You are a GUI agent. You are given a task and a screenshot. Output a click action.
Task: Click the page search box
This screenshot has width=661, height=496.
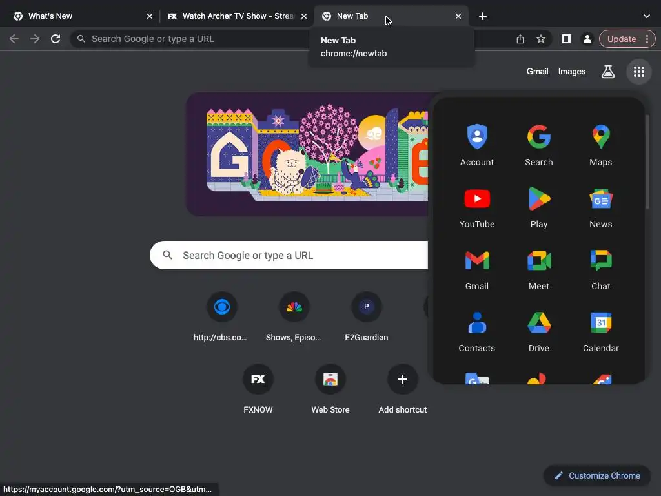(x=289, y=255)
